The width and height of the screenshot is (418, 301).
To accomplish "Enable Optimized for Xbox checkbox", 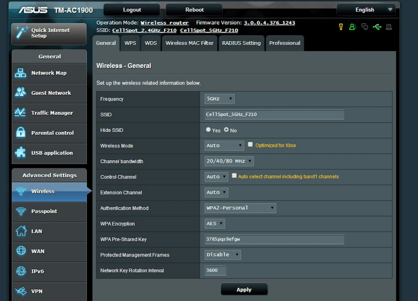I will (x=250, y=145).
